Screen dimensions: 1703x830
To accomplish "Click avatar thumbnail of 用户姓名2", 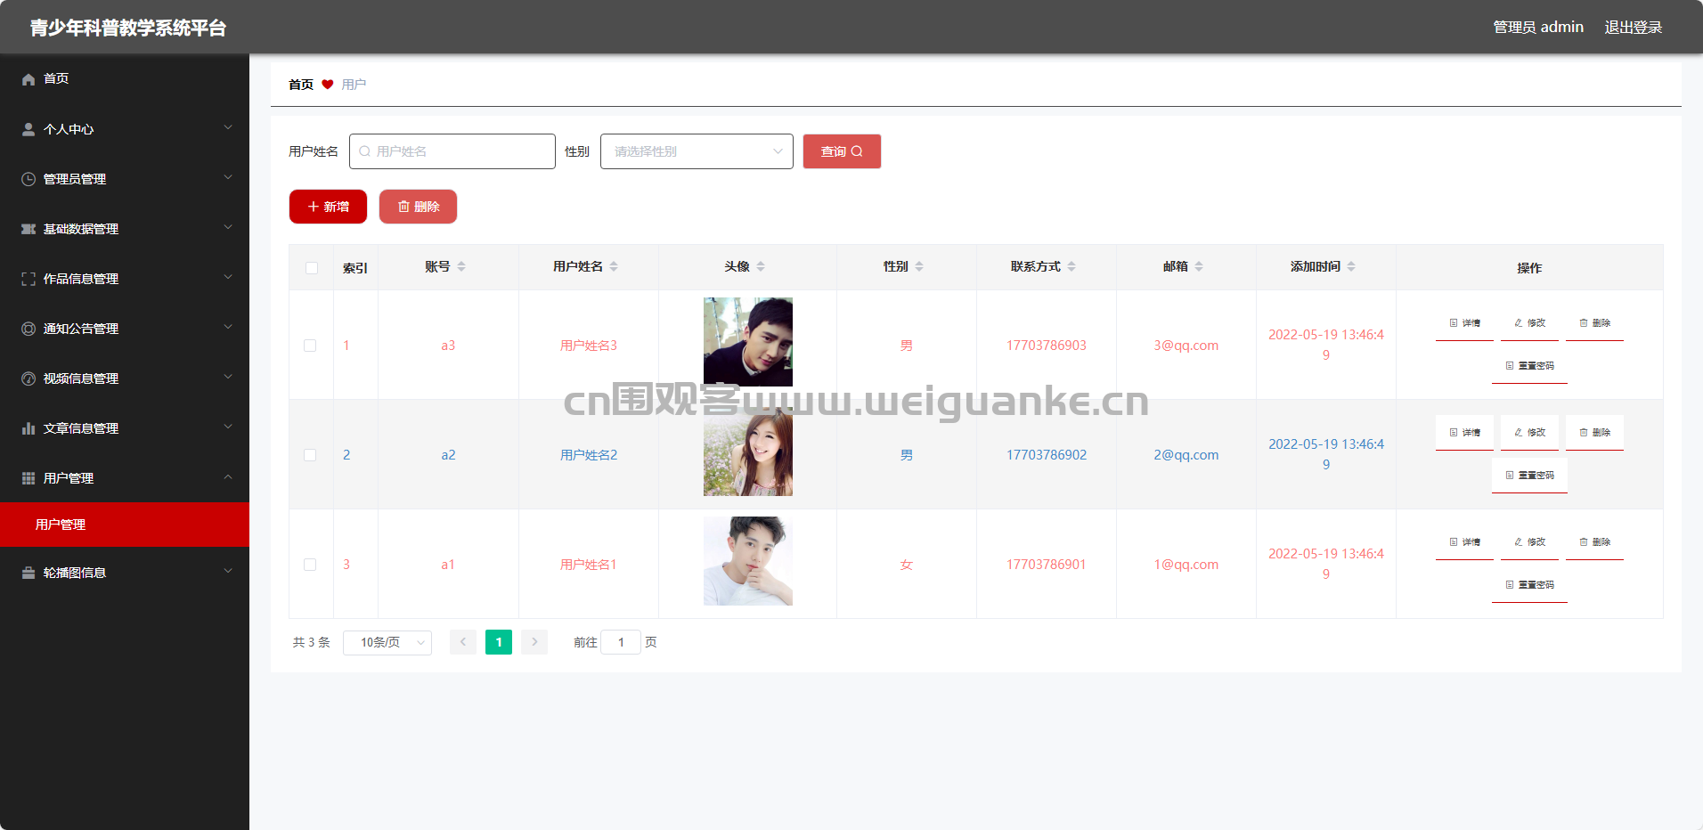I will click(x=748, y=452).
